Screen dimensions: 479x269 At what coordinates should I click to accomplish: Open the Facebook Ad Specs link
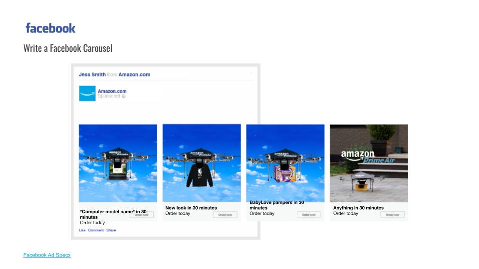click(x=47, y=255)
